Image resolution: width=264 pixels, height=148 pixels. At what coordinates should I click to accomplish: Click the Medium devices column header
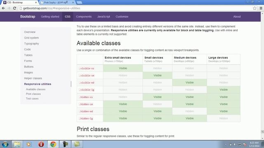(190, 59)
